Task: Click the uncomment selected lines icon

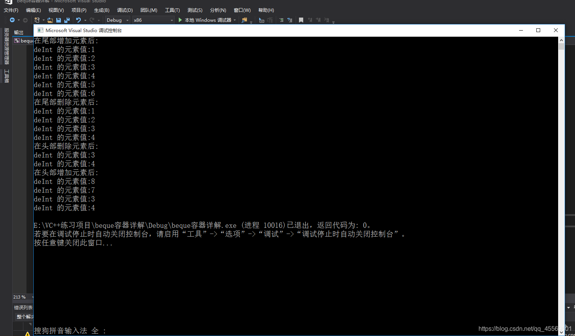Action: click(290, 20)
